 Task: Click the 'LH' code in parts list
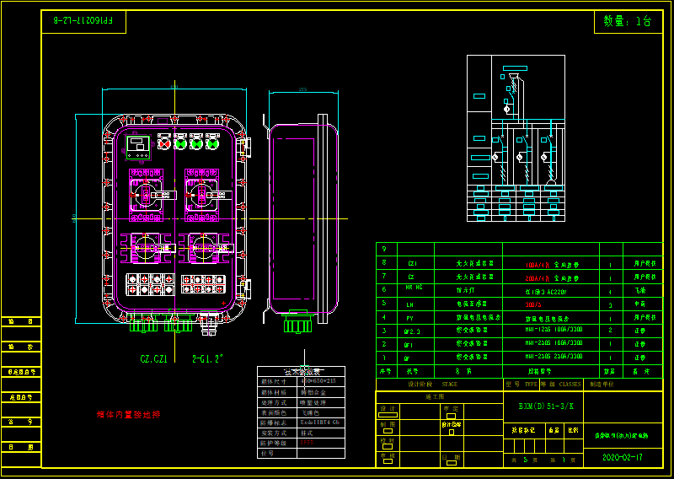tap(409, 304)
